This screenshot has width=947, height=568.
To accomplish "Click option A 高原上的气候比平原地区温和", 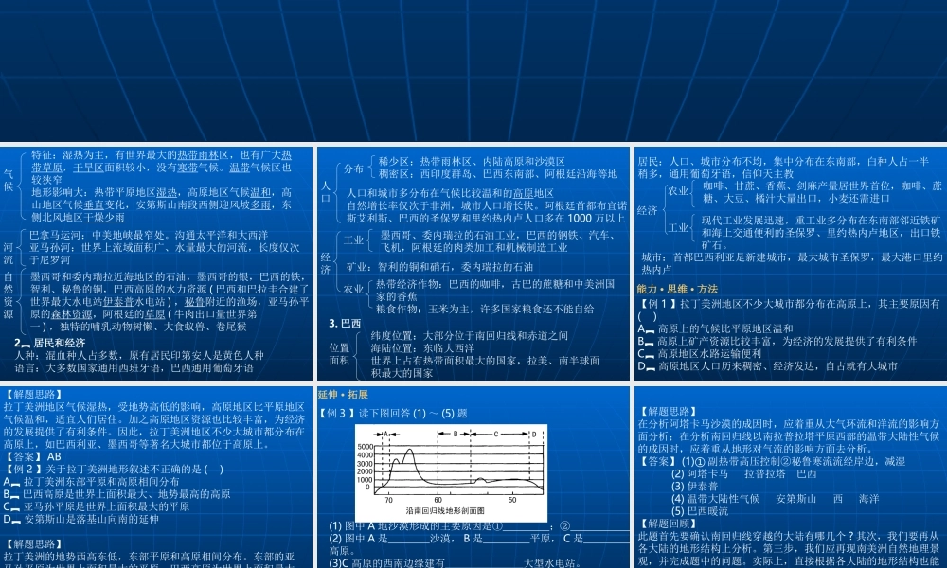I will point(715,329).
